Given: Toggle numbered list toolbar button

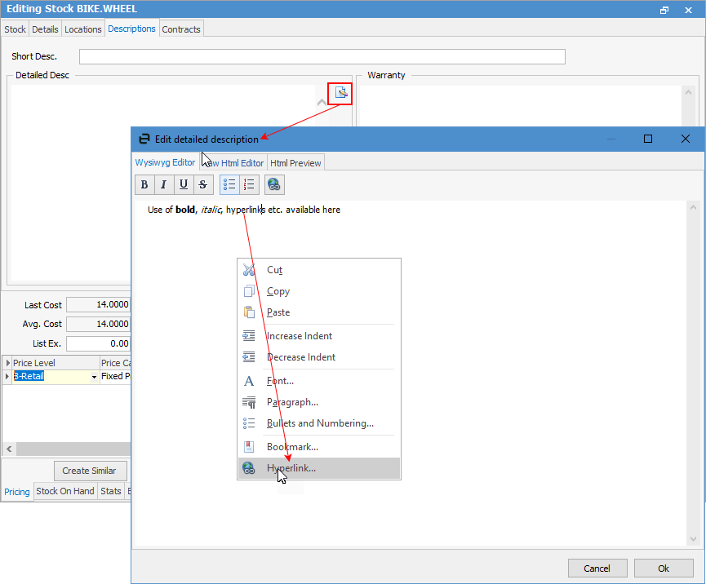Looking at the screenshot, I should pyautogui.click(x=250, y=184).
